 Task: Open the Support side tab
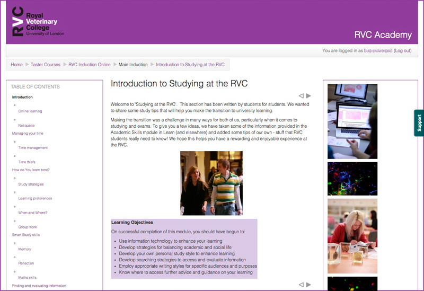click(x=419, y=123)
